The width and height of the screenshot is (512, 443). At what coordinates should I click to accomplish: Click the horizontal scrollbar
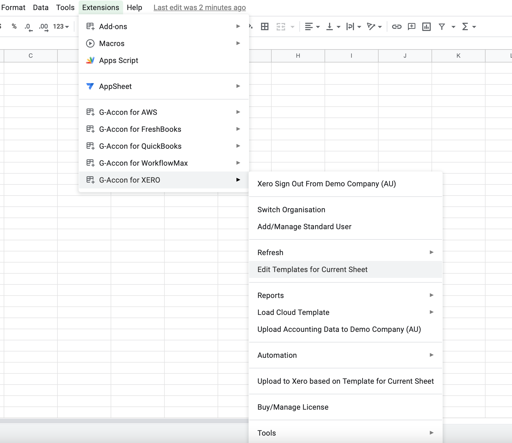(x=124, y=421)
